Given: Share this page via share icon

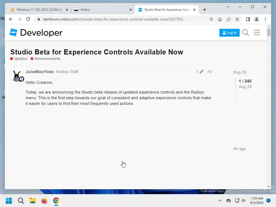Looking at the screenshot, I should coord(229,19).
